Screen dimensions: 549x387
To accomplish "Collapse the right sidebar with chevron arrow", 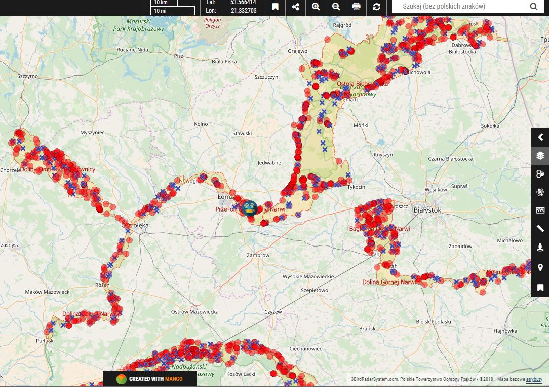I will (x=540, y=137).
